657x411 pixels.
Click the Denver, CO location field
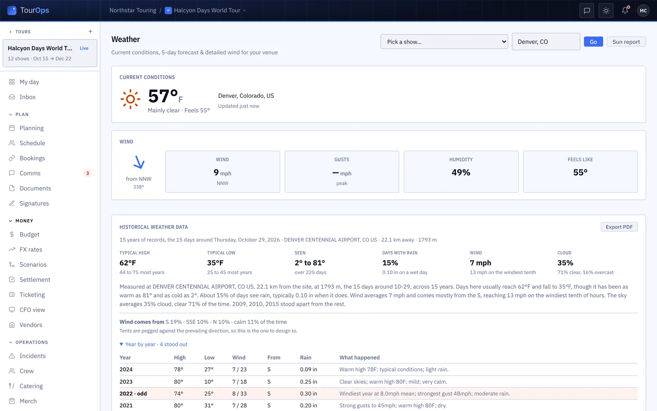tap(546, 42)
